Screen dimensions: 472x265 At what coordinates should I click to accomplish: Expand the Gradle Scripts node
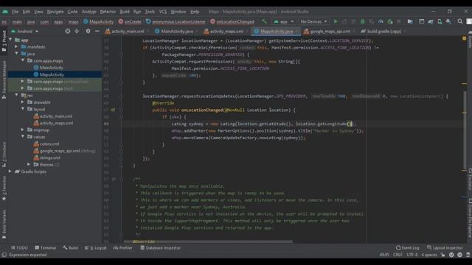coord(10,172)
